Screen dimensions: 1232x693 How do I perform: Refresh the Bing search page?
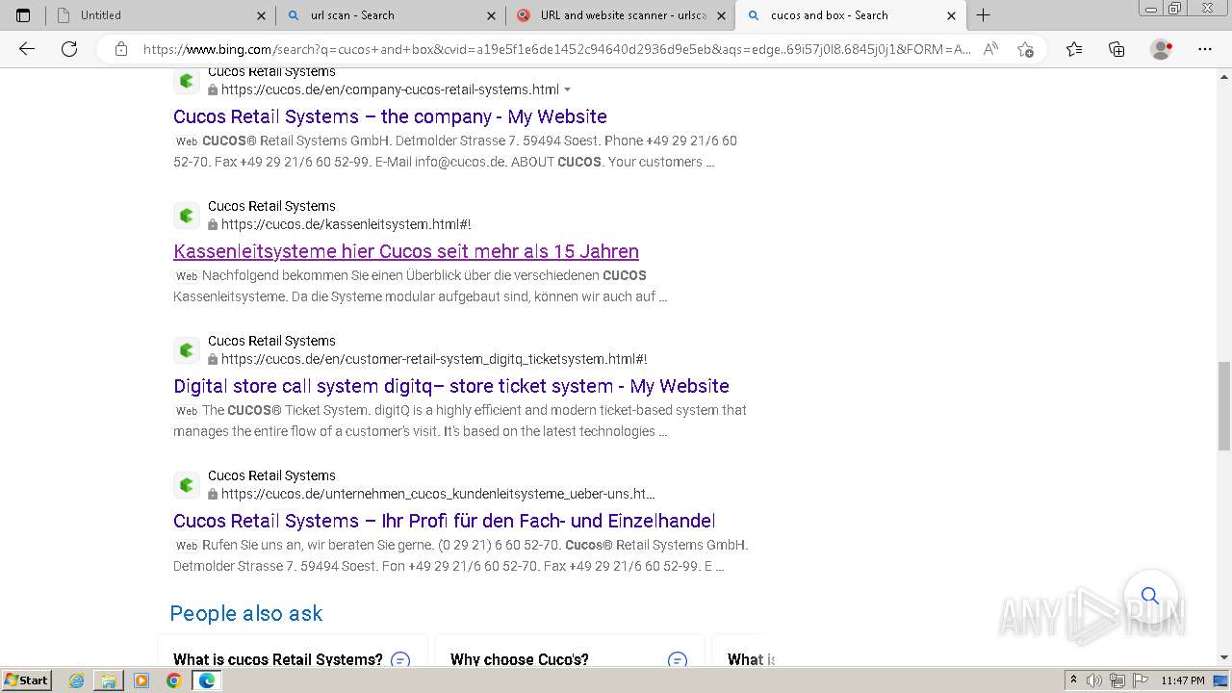click(x=69, y=49)
